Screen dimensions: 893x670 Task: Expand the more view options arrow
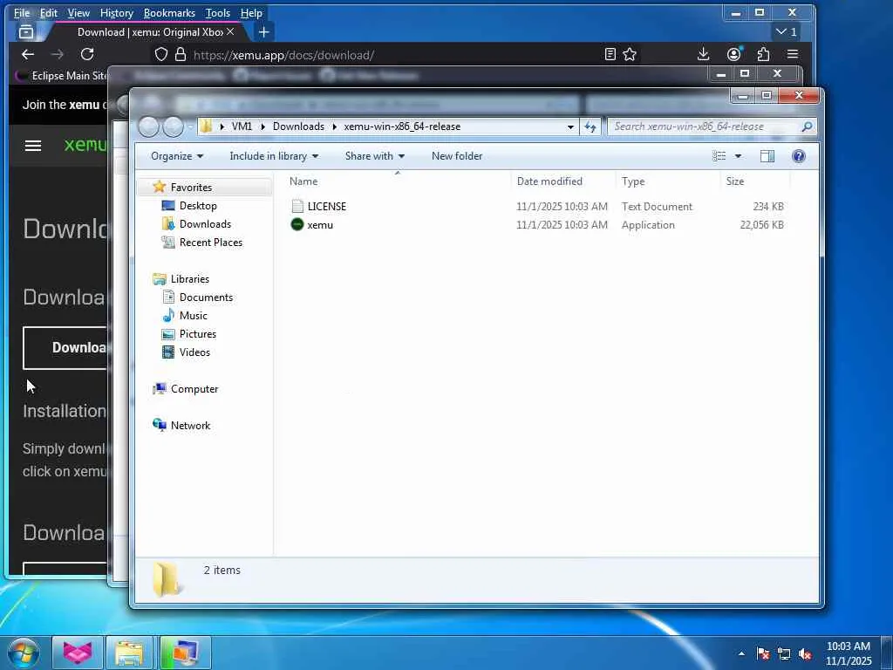pos(738,156)
